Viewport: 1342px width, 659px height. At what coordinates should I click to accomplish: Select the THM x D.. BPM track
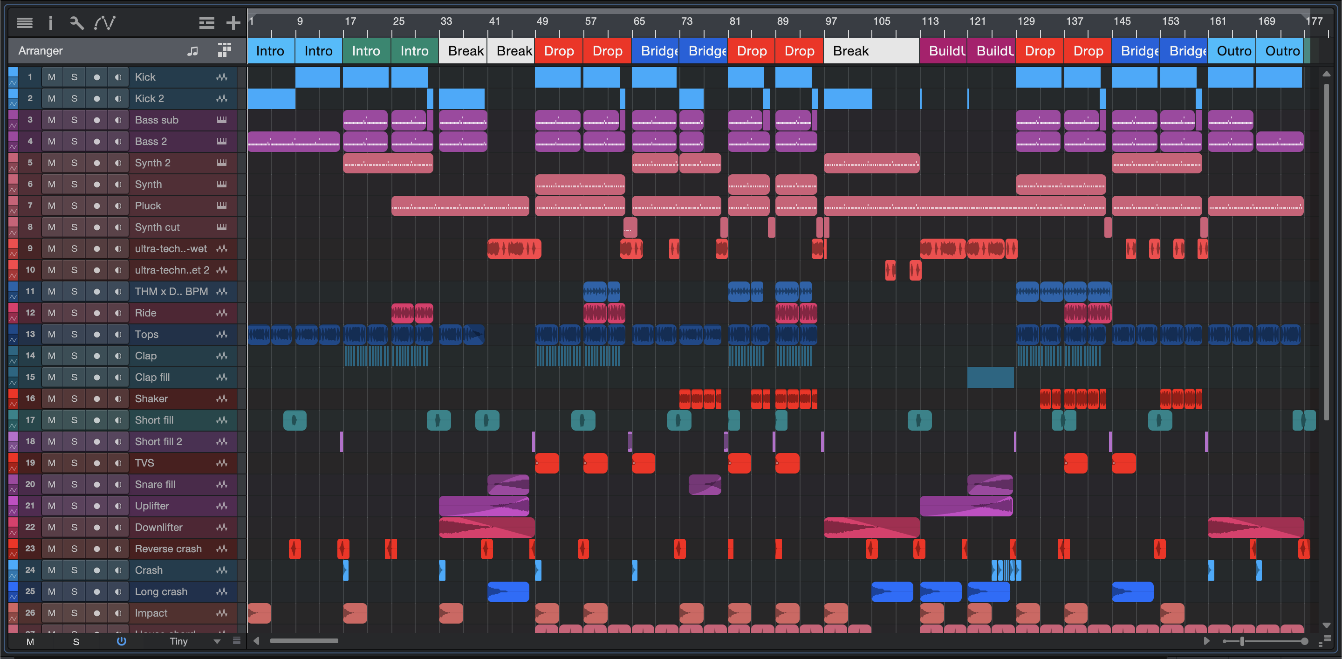point(171,291)
